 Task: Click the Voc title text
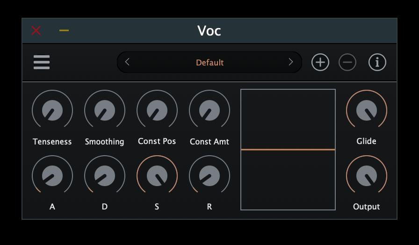coord(209,31)
